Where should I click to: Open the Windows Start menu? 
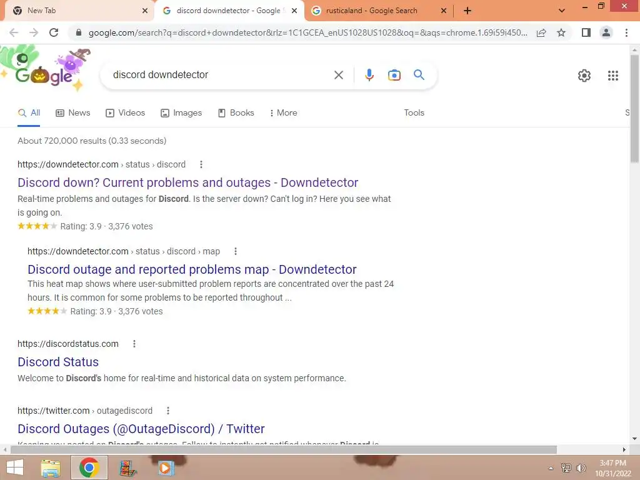[x=15, y=467]
